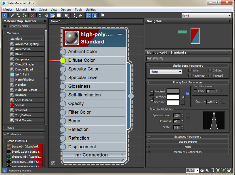Click the M map button beside Diffuse
This screenshot has width=235, height=175.
pos(183,97)
